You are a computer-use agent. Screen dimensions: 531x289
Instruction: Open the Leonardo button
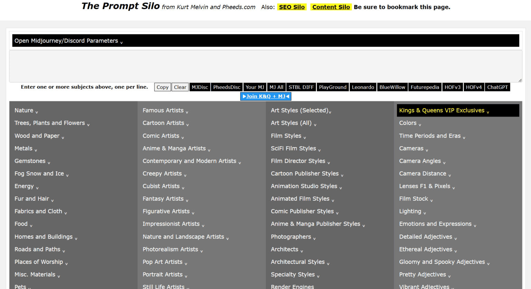363,87
